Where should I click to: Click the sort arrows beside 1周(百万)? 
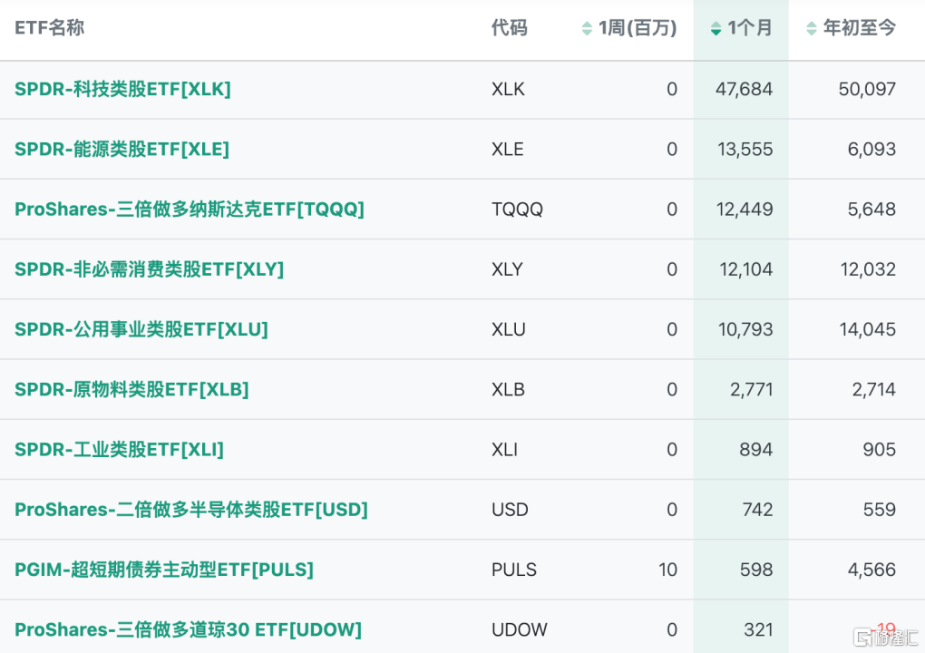click(x=587, y=29)
